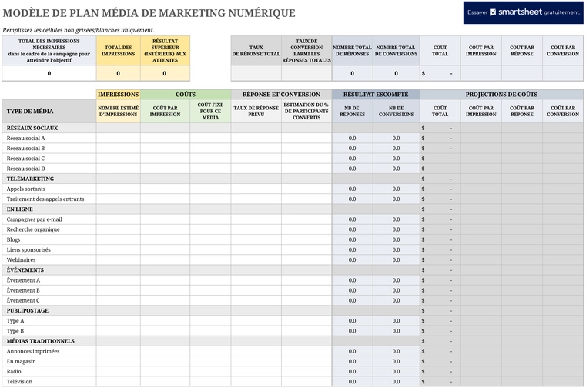Select the 'Webinaires' row label
586x388 pixels.
coord(22,259)
